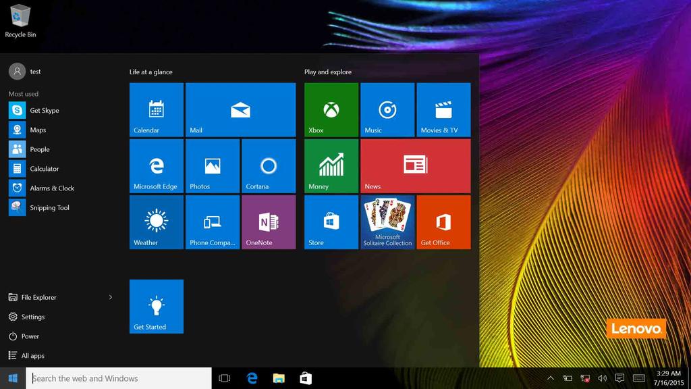The width and height of the screenshot is (691, 389).
Task: Click the test user account
Action: coord(25,71)
